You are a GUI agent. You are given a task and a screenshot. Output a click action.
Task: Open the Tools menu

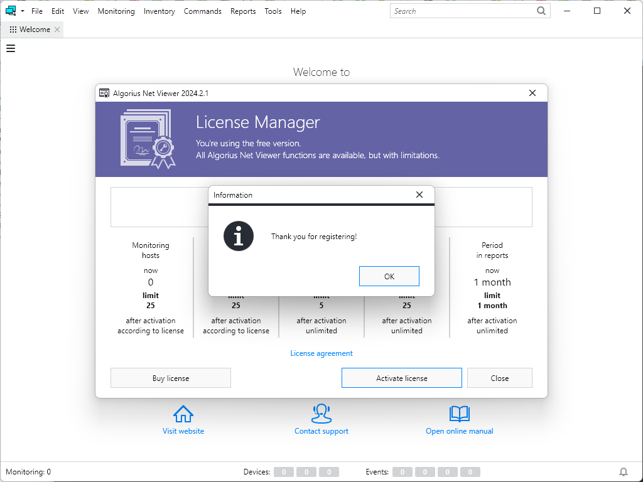(273, 11)
